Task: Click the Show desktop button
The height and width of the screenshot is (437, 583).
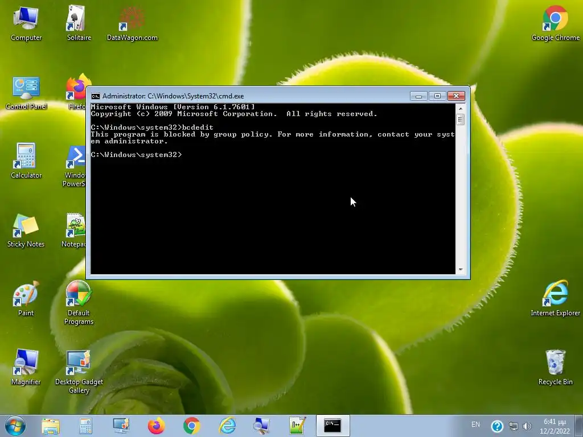Action: tap(580, 426)
